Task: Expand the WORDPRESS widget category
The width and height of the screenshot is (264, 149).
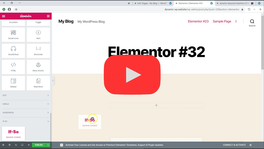Action: [x=26, y=113]
